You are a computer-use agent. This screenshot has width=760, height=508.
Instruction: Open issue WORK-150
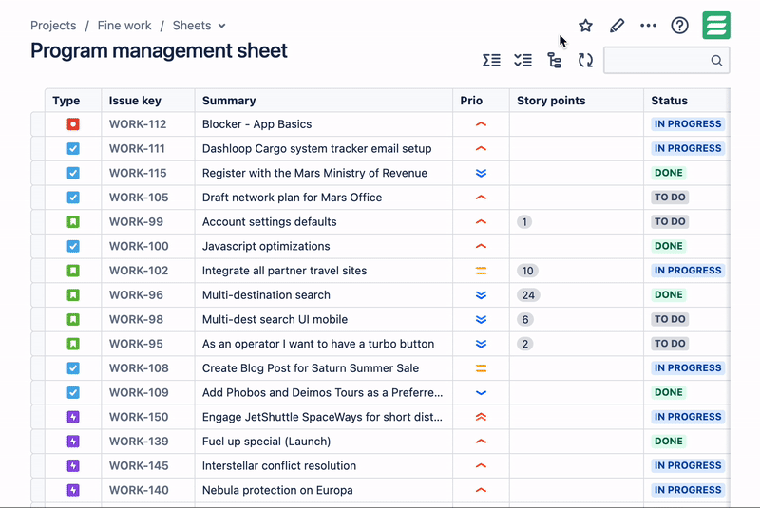(x=139, y=417)
